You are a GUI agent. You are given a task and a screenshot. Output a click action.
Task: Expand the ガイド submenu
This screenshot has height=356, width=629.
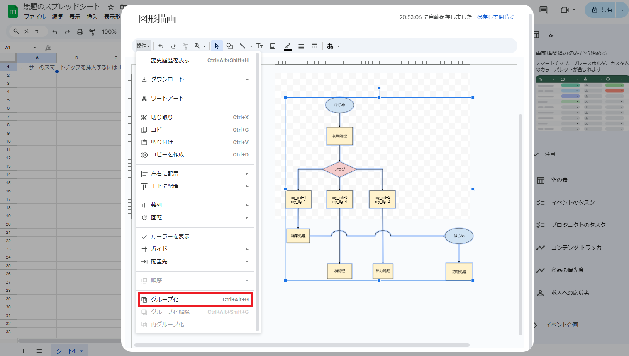[x=195, y=249]
